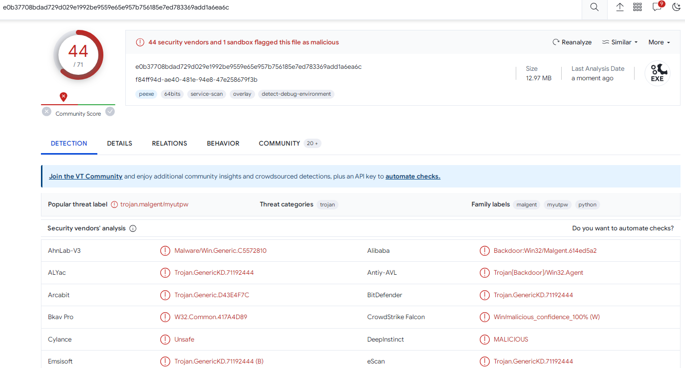Click the red malicious alert icon in banner
This screenshot has width=685, height=368.
(140, 42)
